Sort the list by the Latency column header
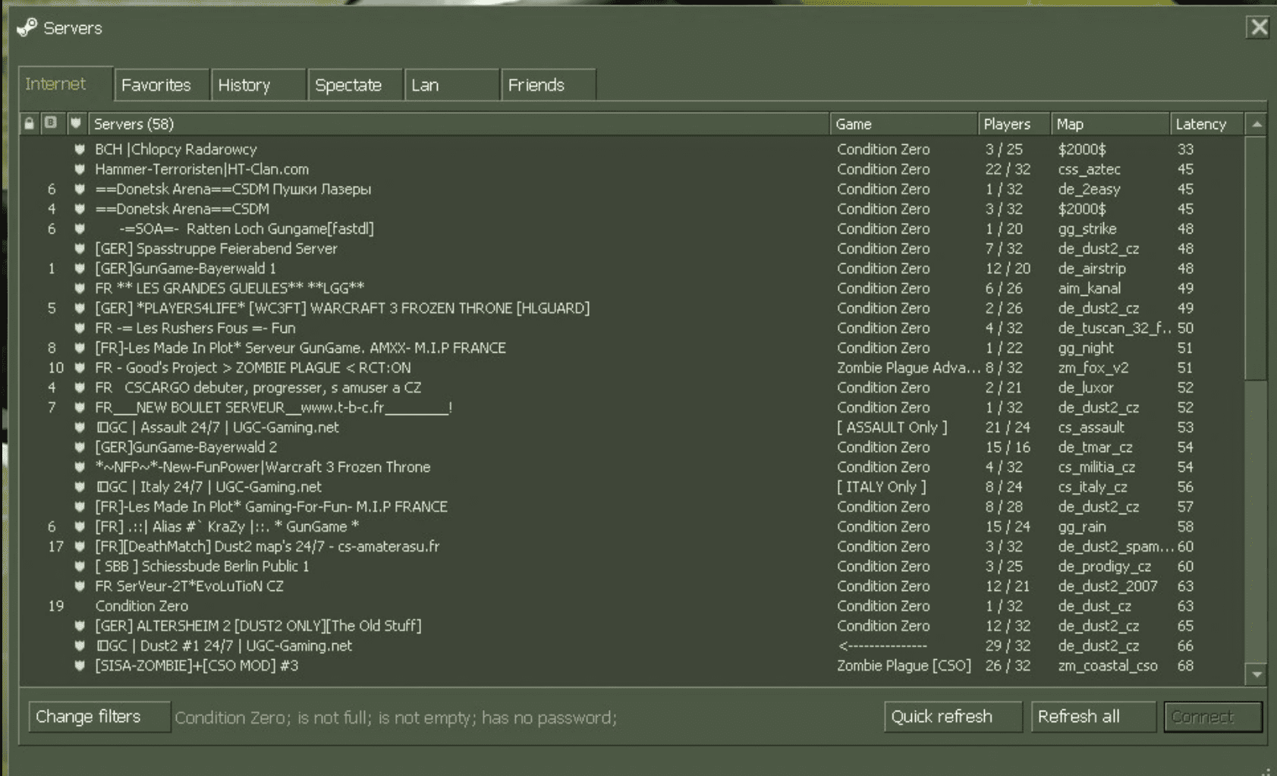1277x776 pixels. tap(1200, 124)
